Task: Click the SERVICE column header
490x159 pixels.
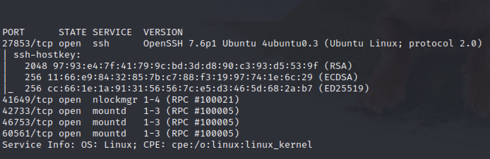Action: (x=112, y=32)
